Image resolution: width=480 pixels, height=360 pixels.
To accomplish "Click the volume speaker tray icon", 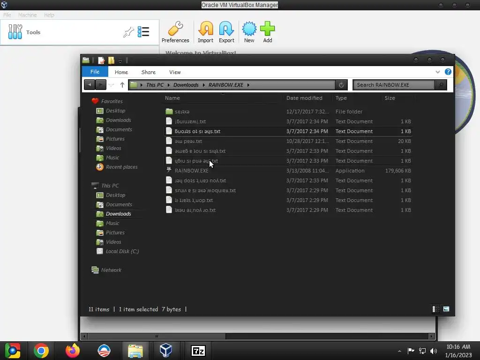I will (434, 351).
